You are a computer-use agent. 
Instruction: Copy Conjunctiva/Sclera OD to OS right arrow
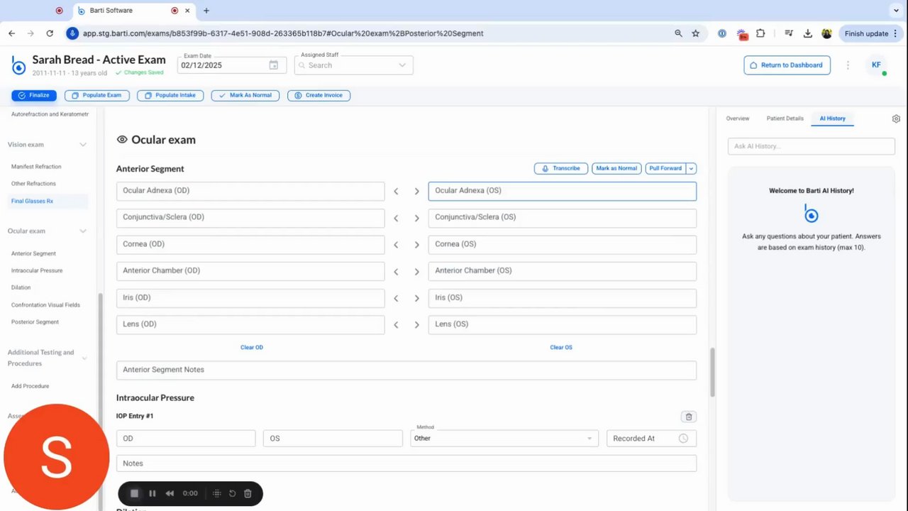417,218
